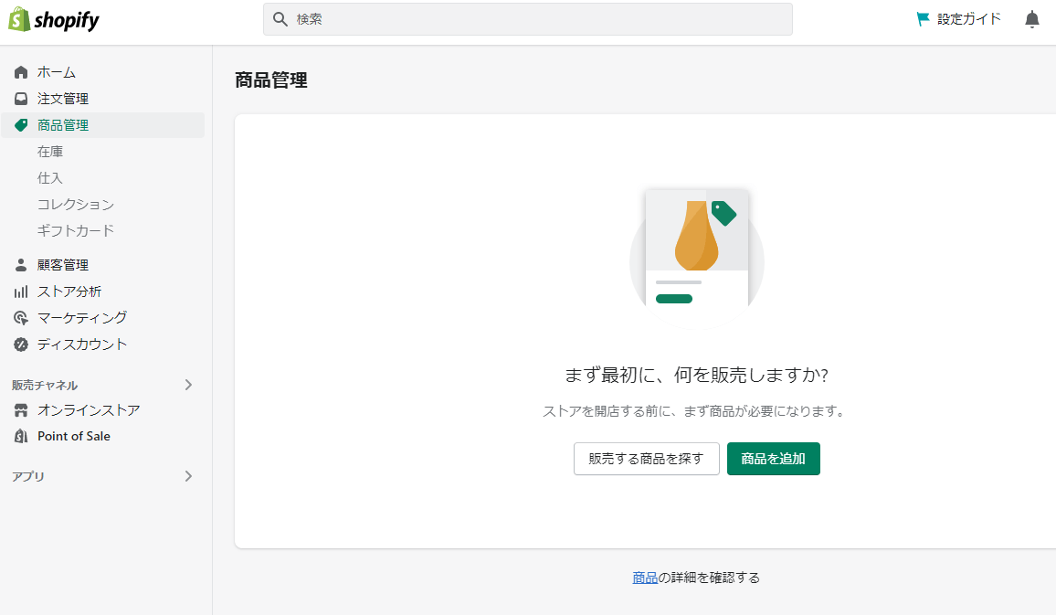Click the 販売する商品を探す button
This screenshot has width=1056, height=615.
coord(646,459)
